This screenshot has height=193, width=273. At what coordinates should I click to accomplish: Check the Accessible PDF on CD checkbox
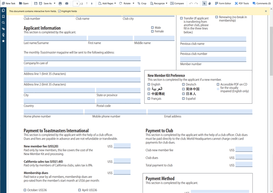pos(218,84)
